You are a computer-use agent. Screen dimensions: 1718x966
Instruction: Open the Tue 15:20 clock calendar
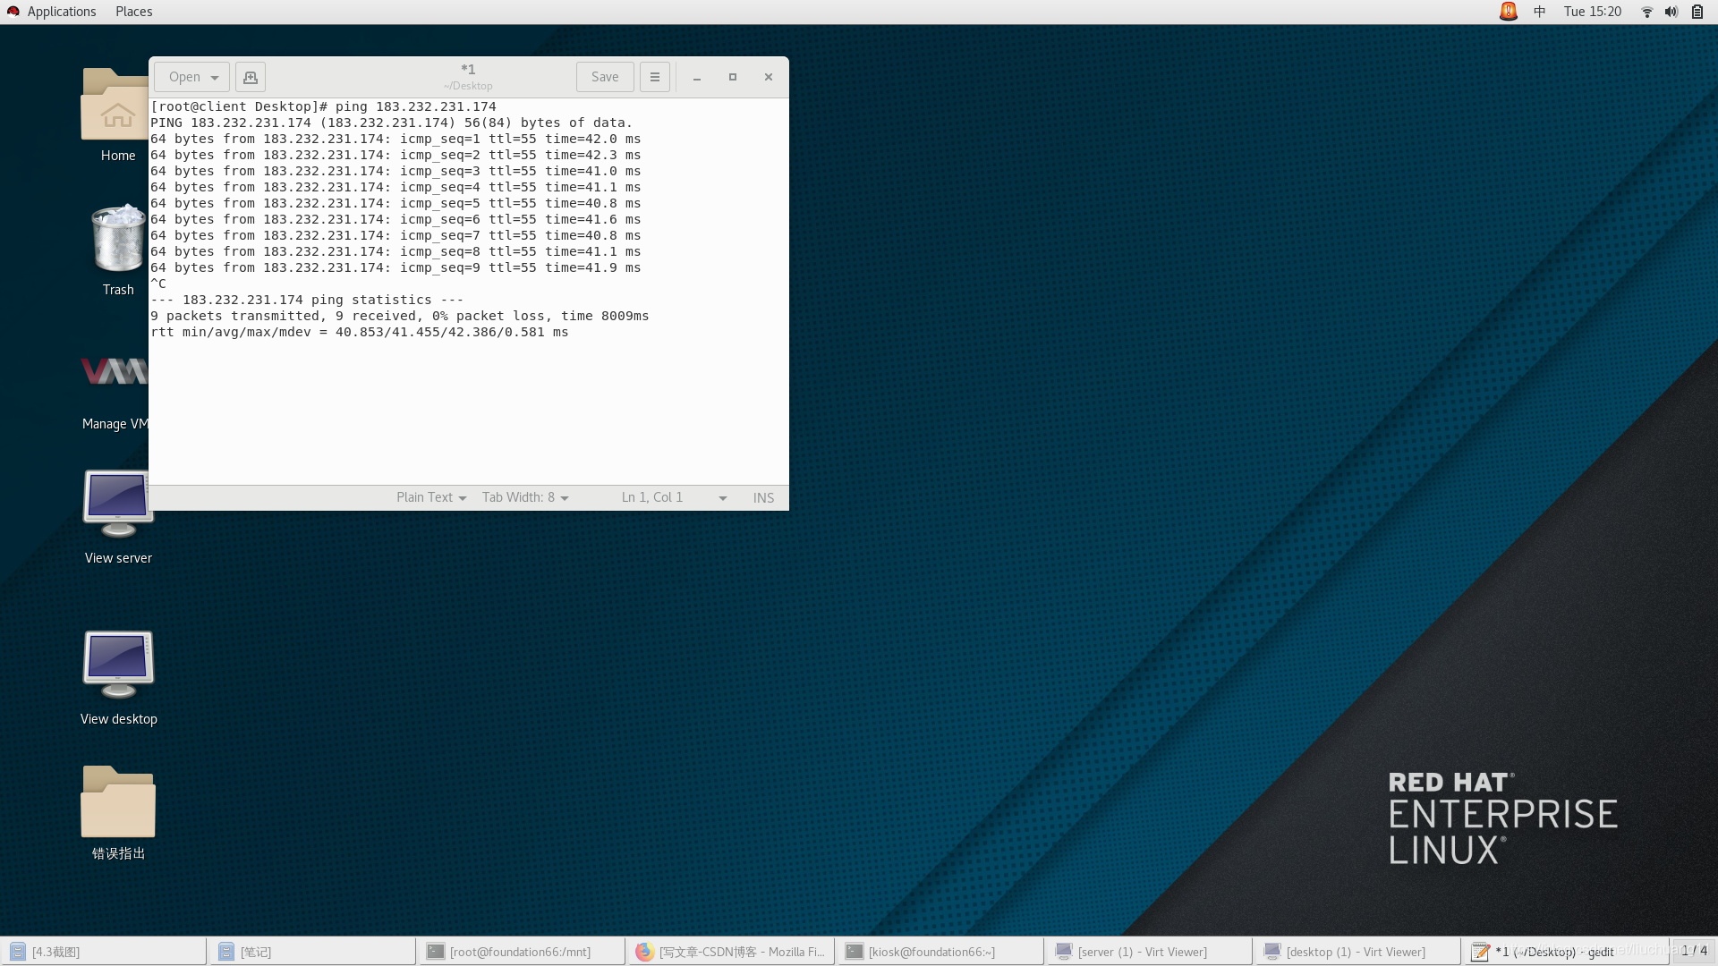tap(1593, 12)
